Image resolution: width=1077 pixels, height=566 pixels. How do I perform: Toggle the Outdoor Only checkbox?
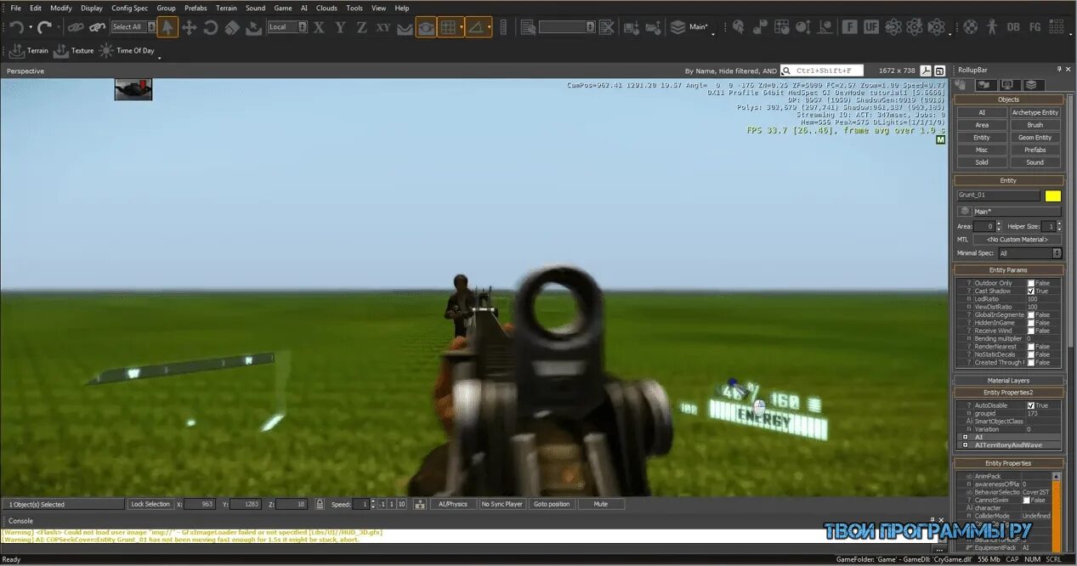[x=1031, y=283]
